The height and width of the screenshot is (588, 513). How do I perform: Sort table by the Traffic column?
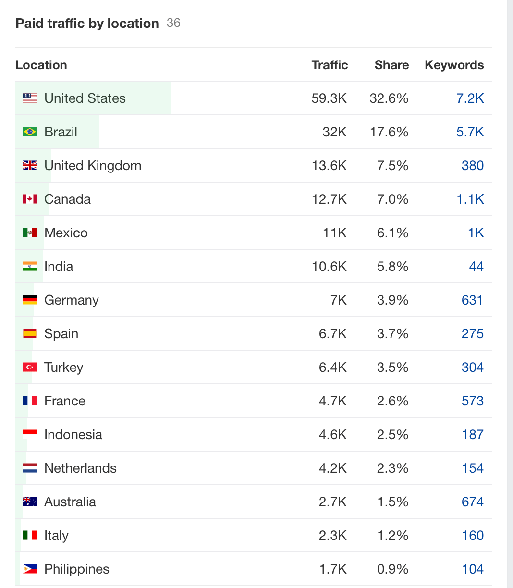tap(330, 65)
